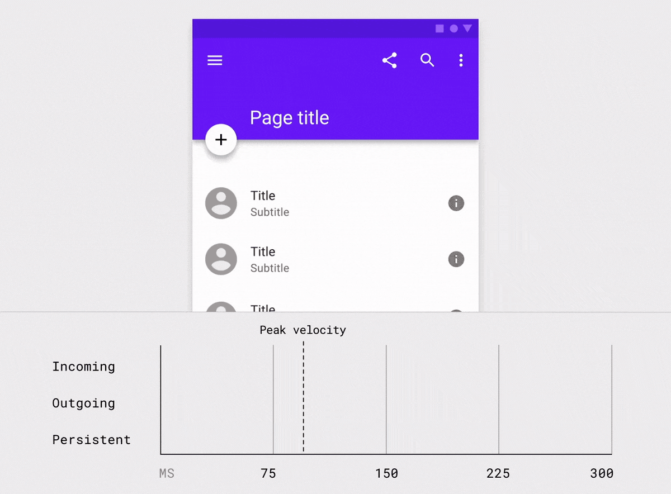
Task: Open the hamburger navigation menu
Action: [x=215, y=60]
